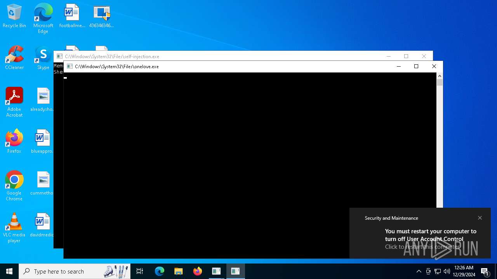Select the cummetho image file icon
The height and width of the screenshot is (279, 497).
click(42, 184)
